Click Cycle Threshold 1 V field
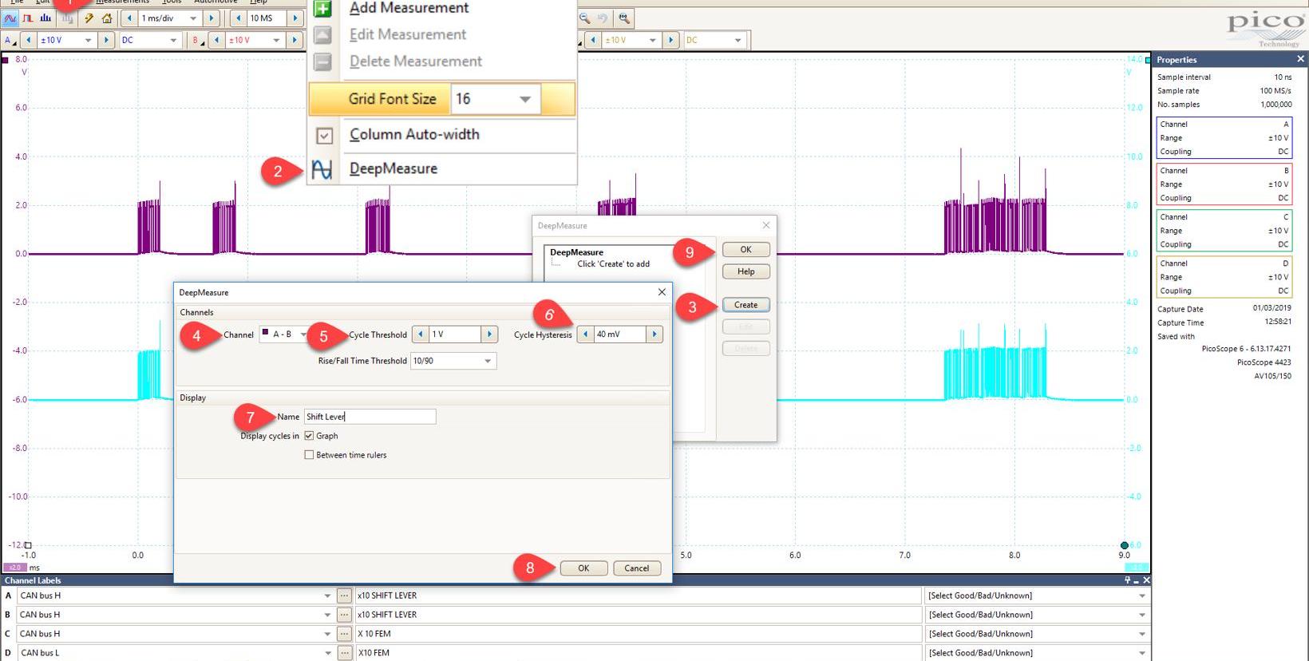This screenshot has width=1309, height=661. coord(455,334)
